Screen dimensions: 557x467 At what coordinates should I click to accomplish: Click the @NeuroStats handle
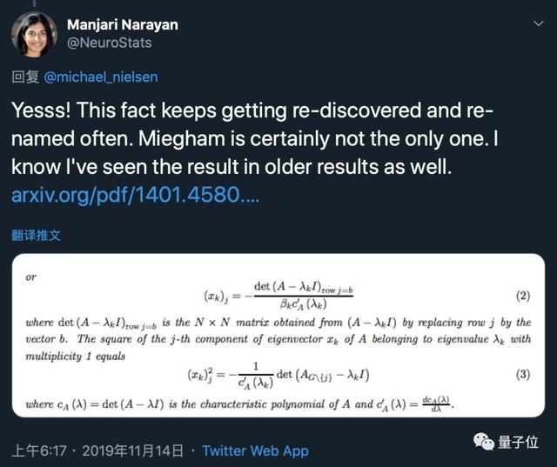(109, 42)
